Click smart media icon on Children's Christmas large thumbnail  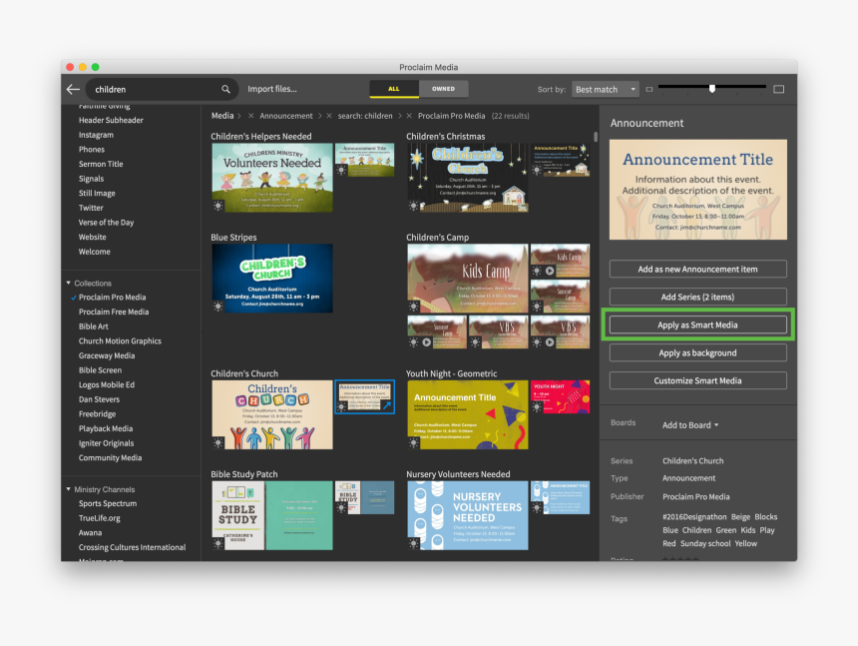click(414, 206)
